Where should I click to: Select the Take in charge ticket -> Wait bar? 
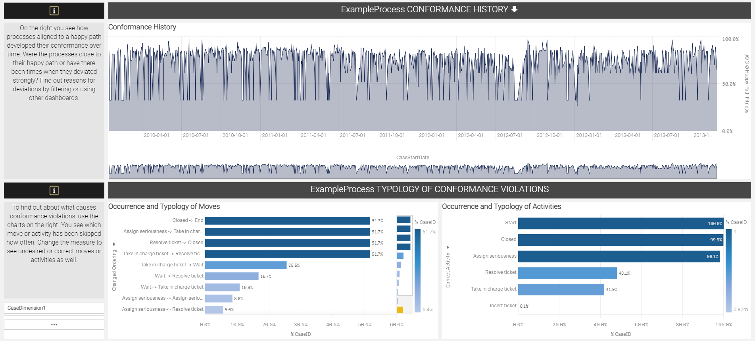tap(246, 265)
